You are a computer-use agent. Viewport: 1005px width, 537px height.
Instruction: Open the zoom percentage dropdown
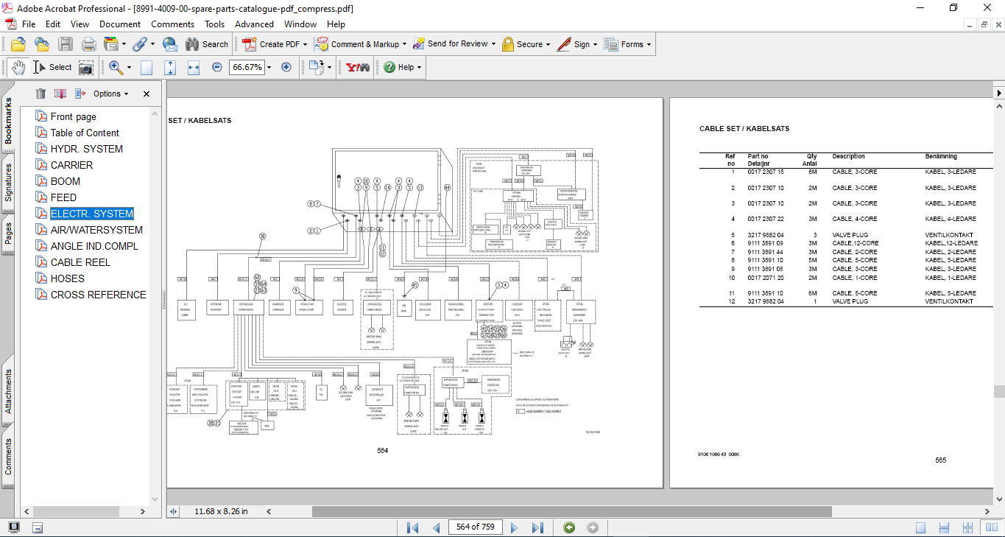(269, 67)
